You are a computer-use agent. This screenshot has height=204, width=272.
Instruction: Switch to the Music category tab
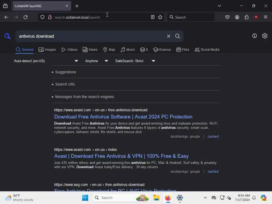click(128, 50)
